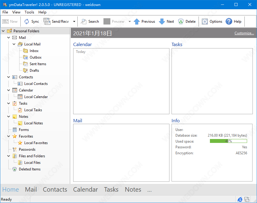The height and width of the screenshot is (203, 257).
Task: Open the Tasks section heading link
Action: tap(177, 45)
